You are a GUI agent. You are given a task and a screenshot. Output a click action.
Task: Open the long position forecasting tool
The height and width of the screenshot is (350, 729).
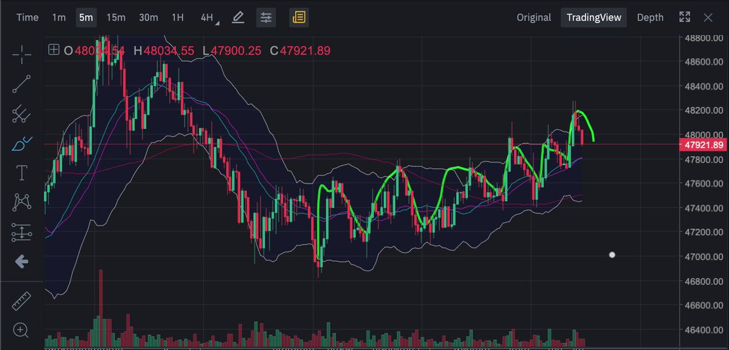22,232
